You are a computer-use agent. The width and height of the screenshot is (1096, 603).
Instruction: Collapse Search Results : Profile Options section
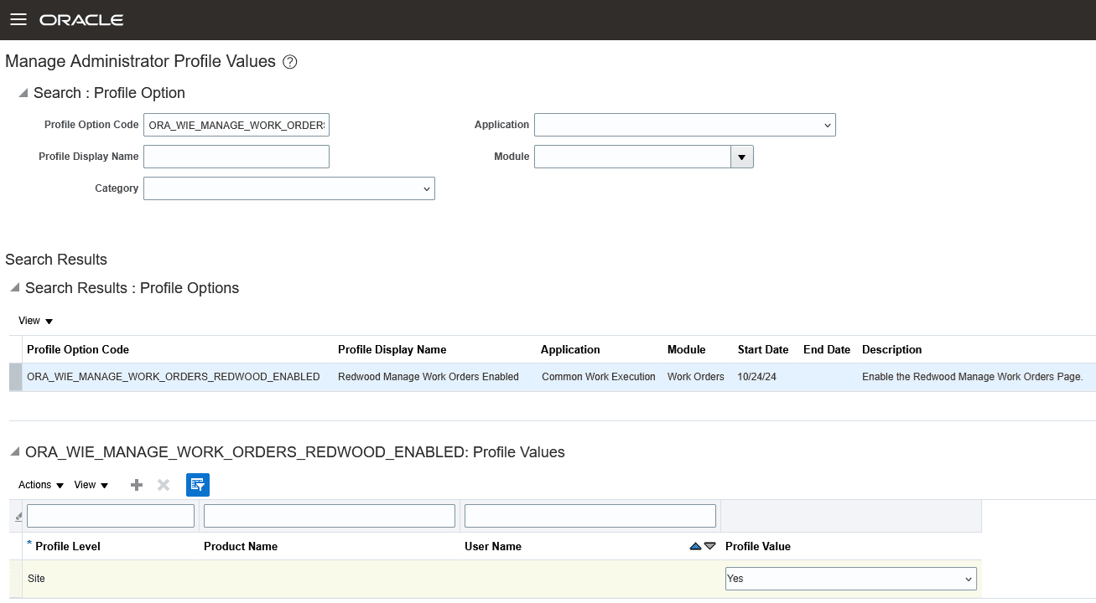pyautogui.click(x=14, y=287)
